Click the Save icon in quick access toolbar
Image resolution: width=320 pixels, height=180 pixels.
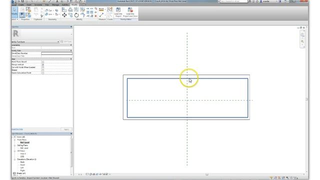pyautogui.click(x=22, y=1)
